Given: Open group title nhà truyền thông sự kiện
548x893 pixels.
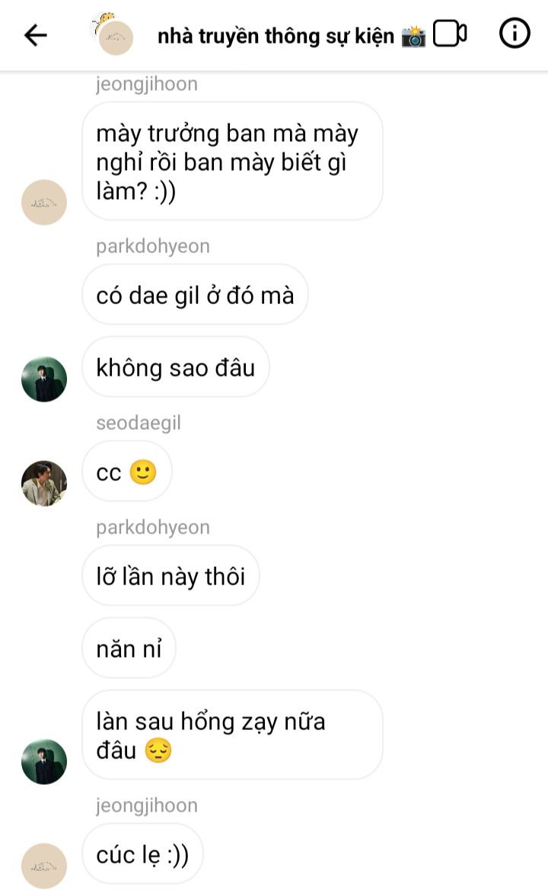Looking at the screenshot, I should (292, 36).
